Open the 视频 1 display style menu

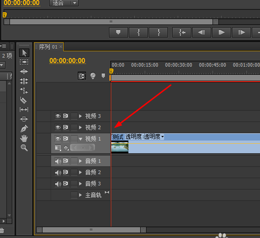pyautogui.click(x=58, y=148)
